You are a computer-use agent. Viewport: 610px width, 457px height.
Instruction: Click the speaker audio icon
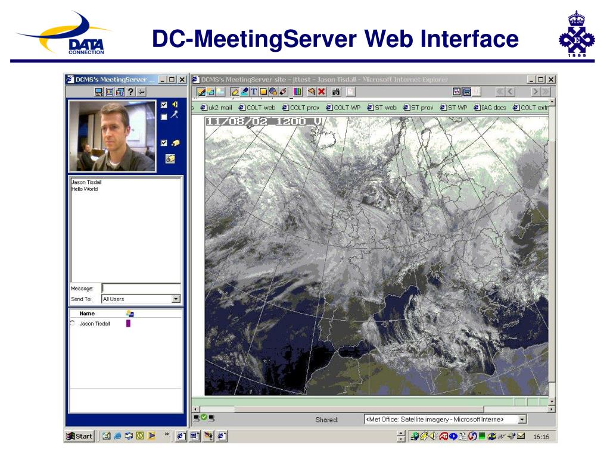pyautogui.click(x=176, y=104)
